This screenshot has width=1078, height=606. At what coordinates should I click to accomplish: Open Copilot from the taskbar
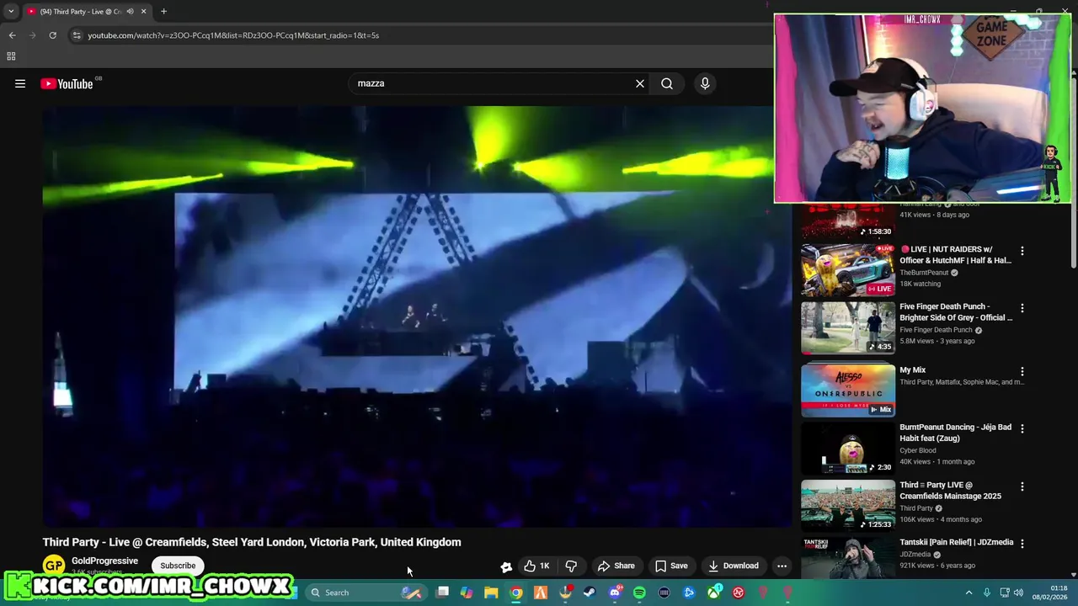(467, 593)
